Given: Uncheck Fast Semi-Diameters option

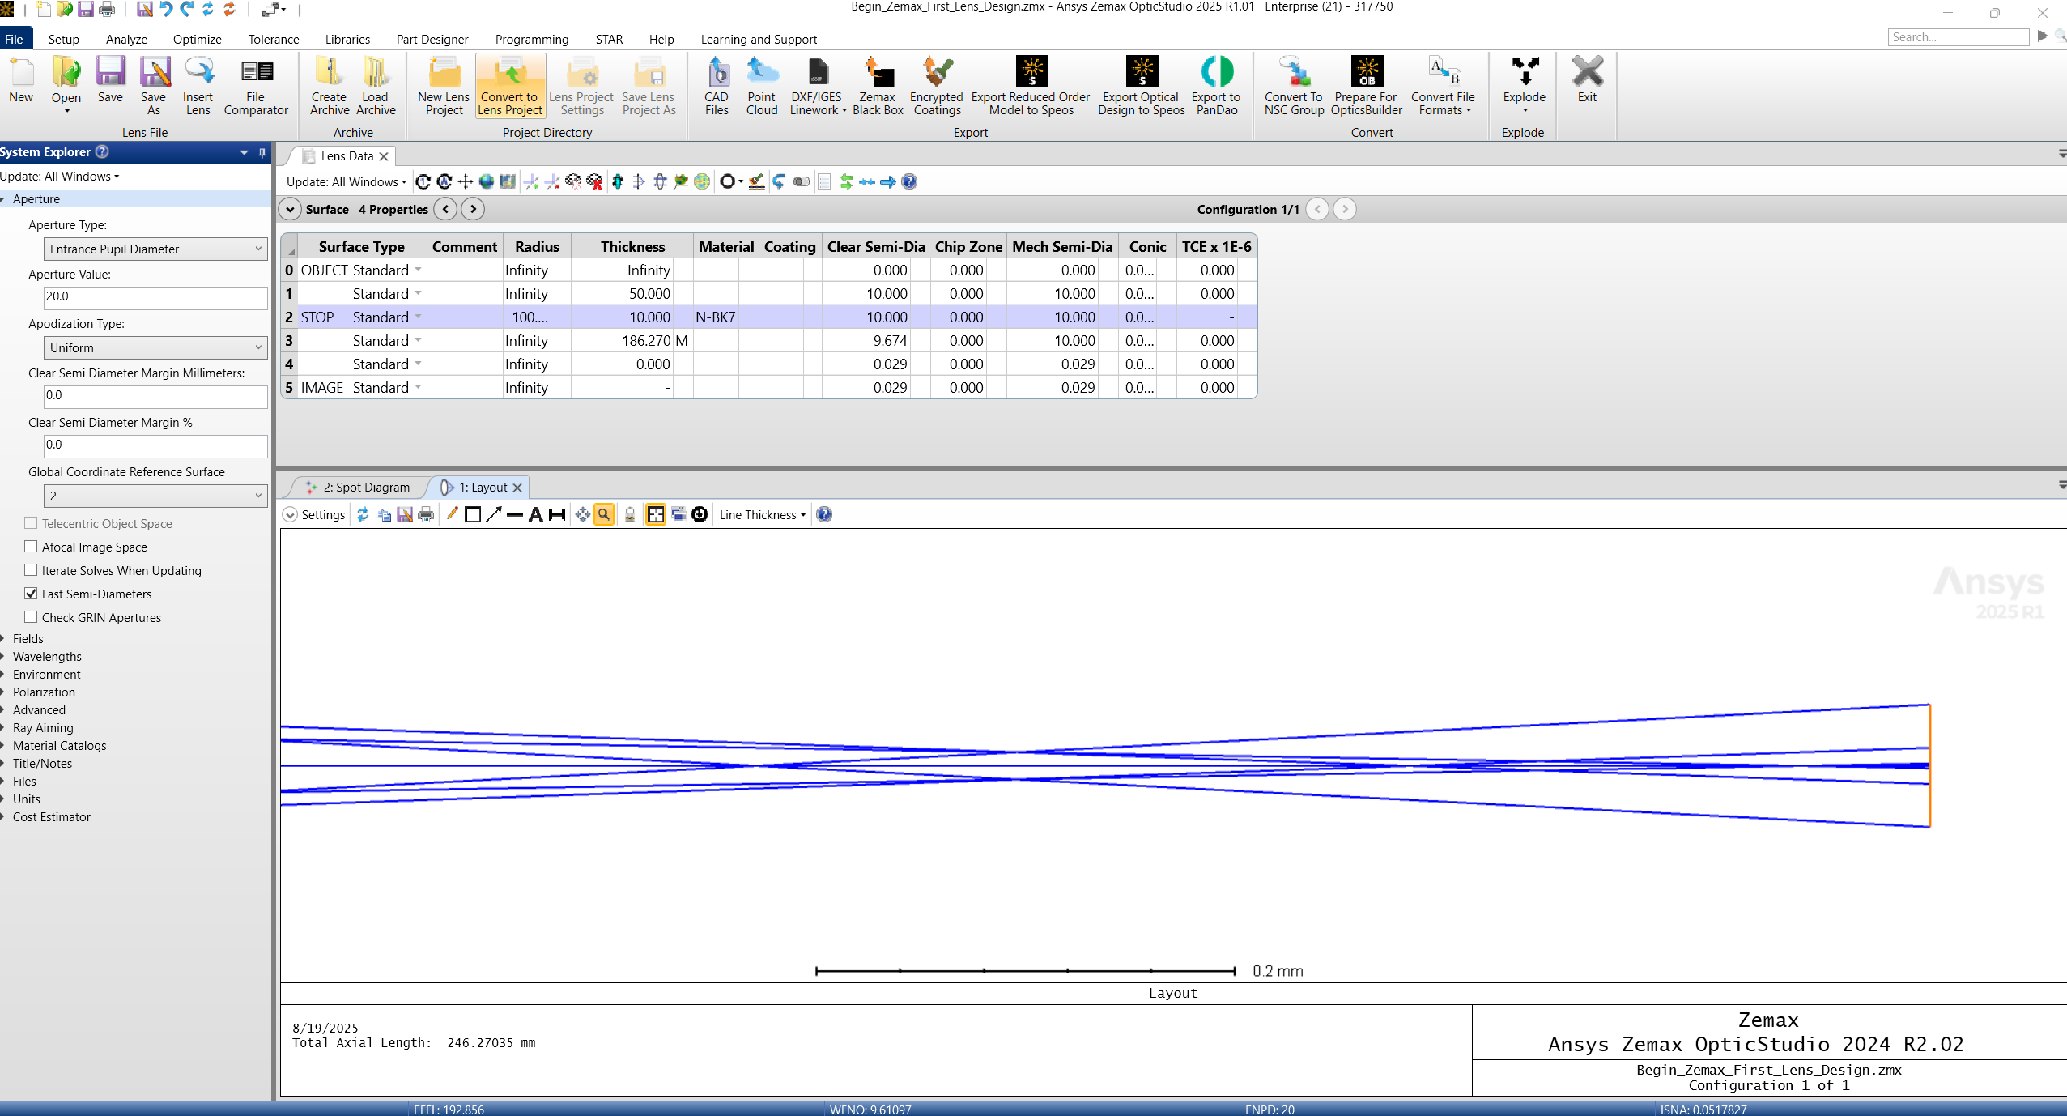Looking at the screenshot, I should [32, 594].
